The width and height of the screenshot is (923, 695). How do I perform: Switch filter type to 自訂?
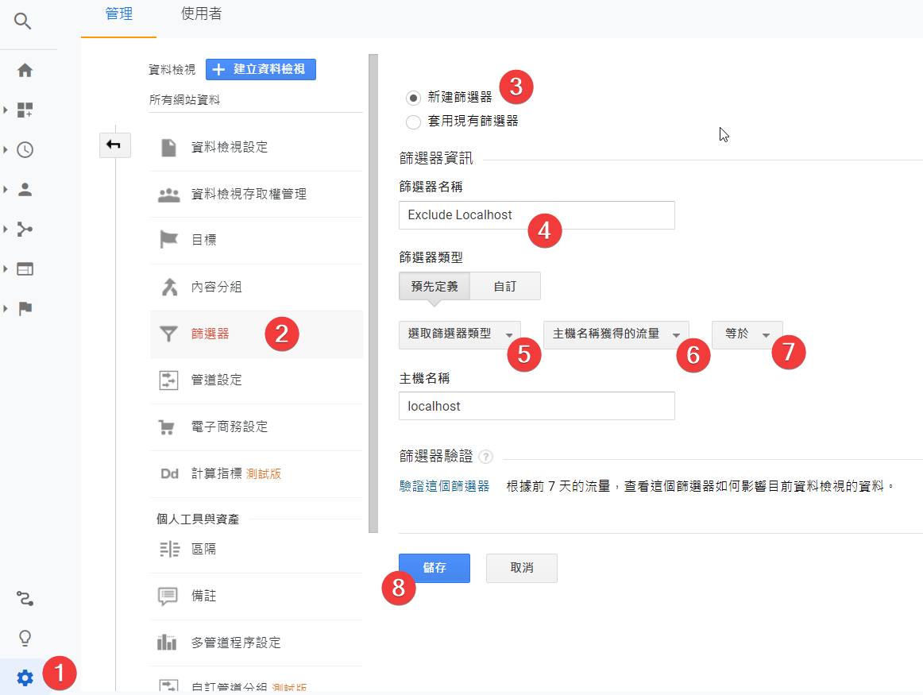504,286
